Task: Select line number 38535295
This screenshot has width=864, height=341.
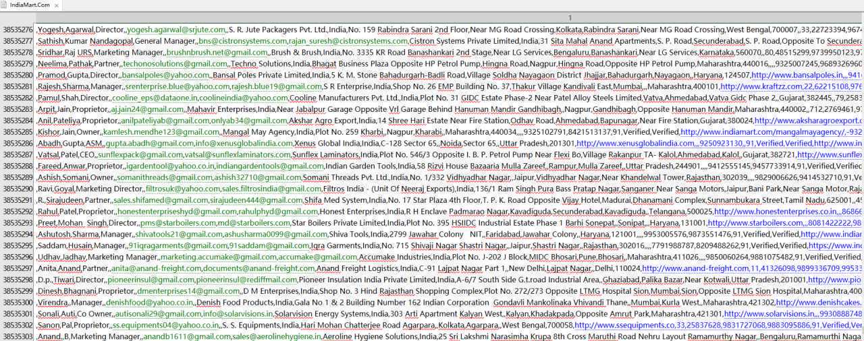Action: [x=17, y=245]
